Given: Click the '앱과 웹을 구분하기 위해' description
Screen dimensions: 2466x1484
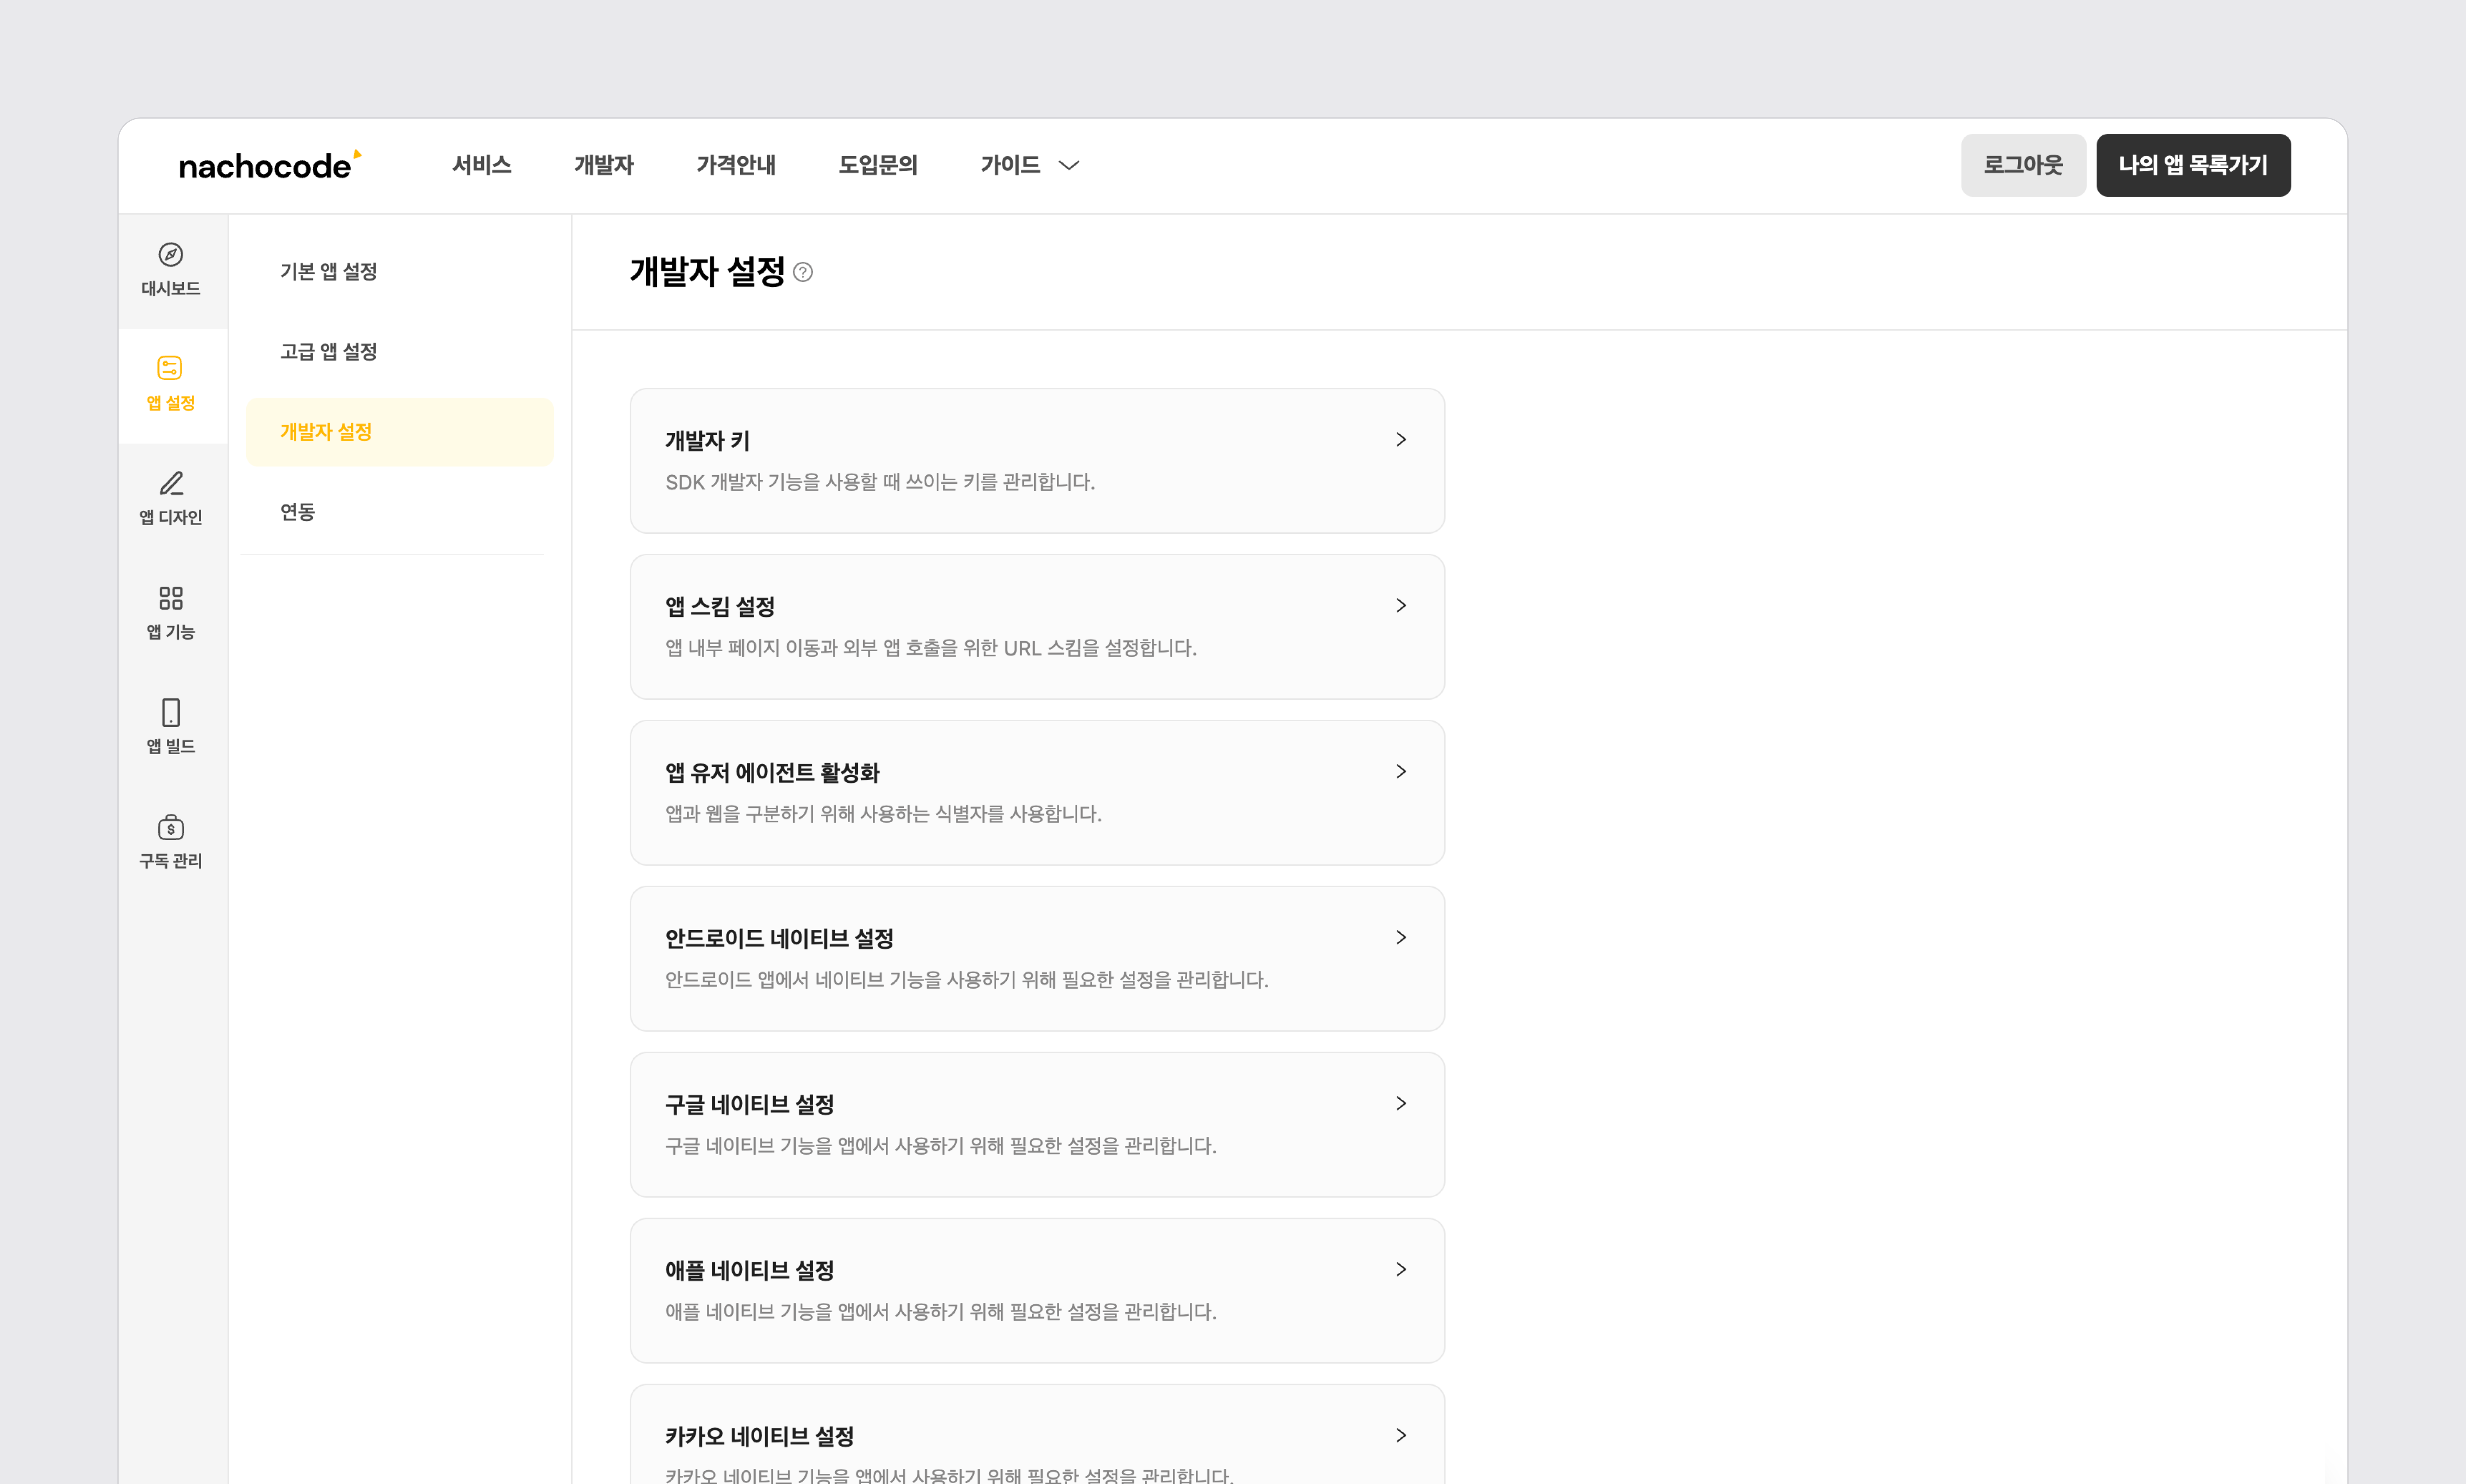Looking at the screenshot, I should point(883,814).
